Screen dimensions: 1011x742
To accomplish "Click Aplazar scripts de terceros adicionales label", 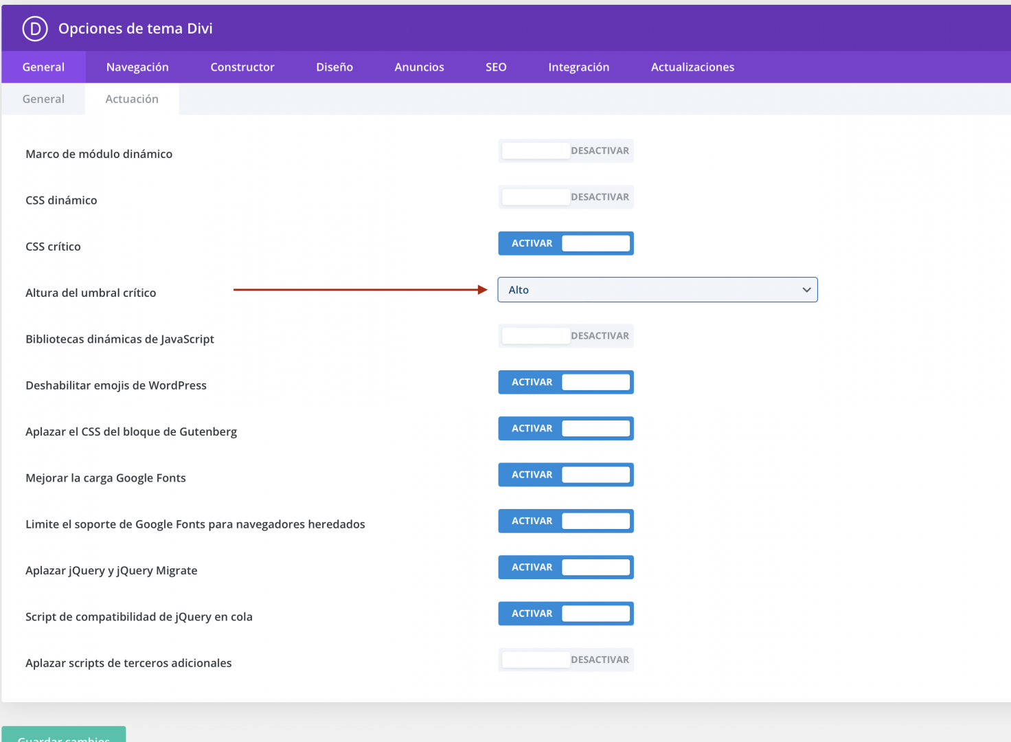I will [128, 663].
